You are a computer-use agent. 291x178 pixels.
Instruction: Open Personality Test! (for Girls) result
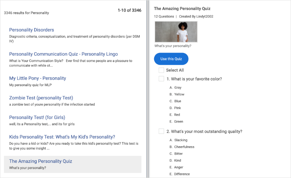37,118
